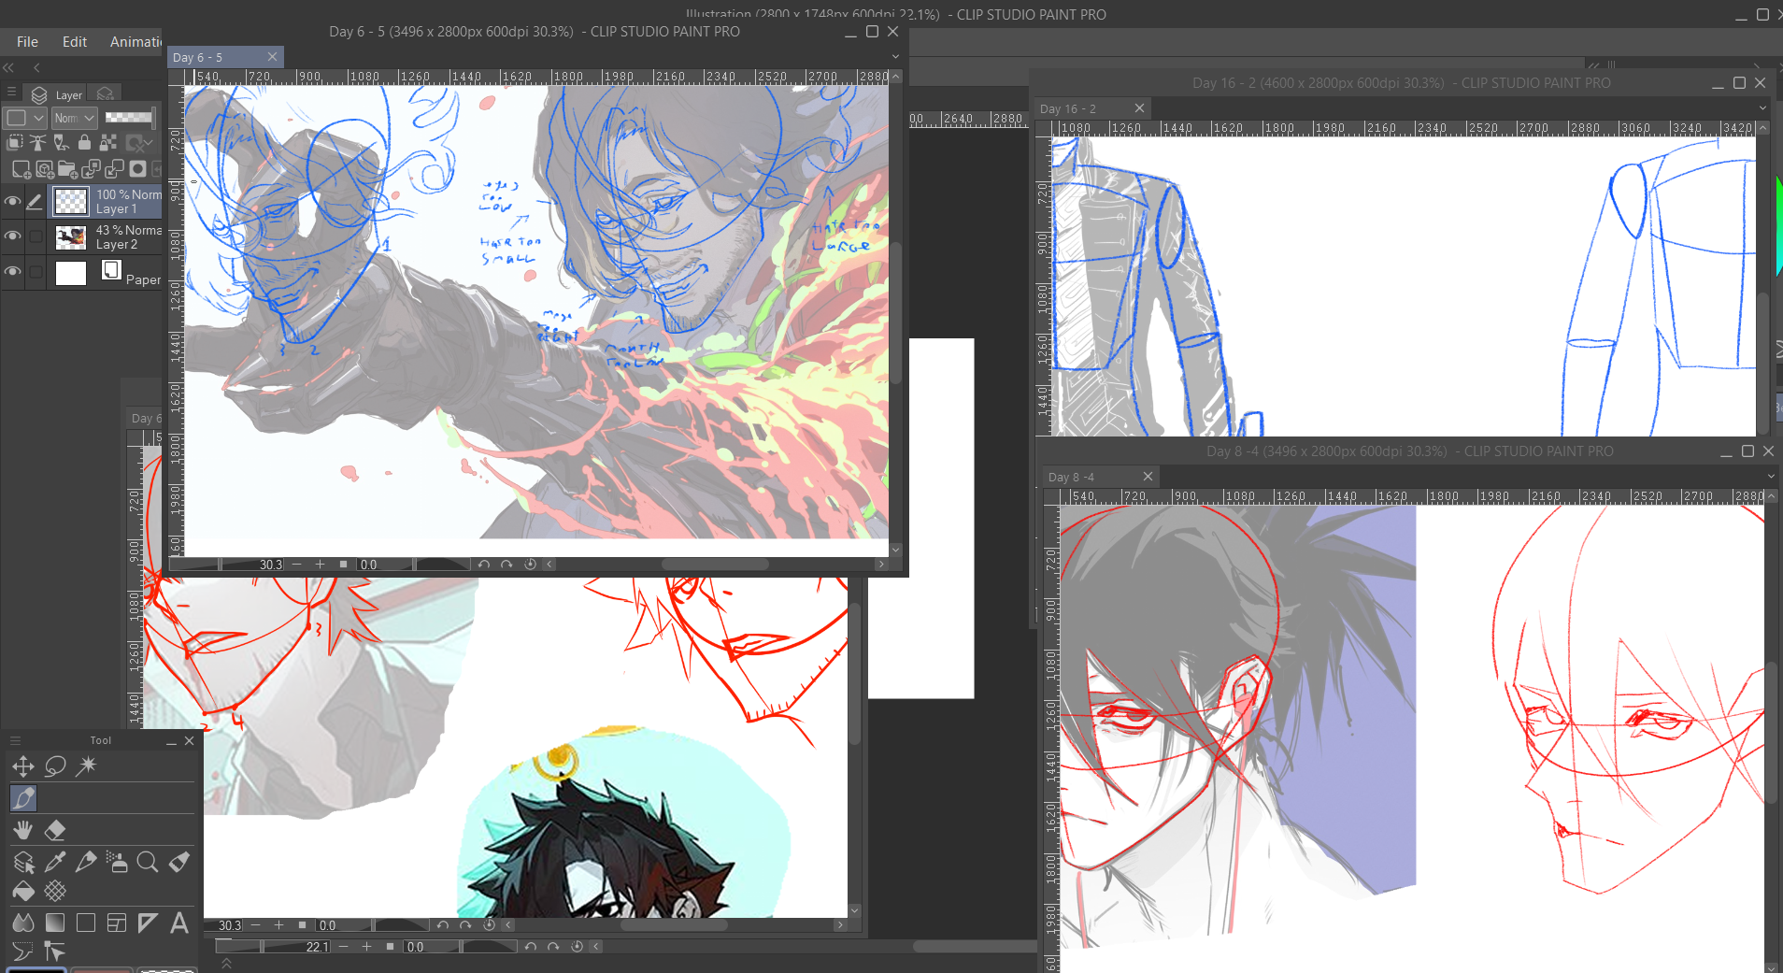Screen dimensions: 1783x973
Task: Toggle Lock transparent pixels
Action: (107, 143)
